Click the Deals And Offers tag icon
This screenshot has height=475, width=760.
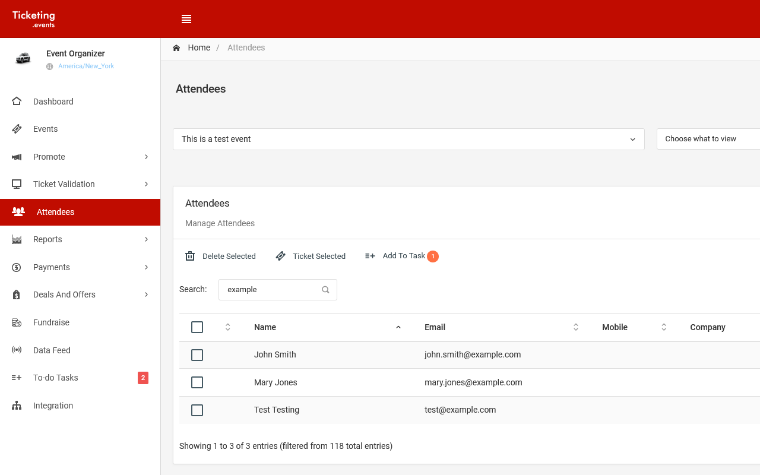click(17, 294)
